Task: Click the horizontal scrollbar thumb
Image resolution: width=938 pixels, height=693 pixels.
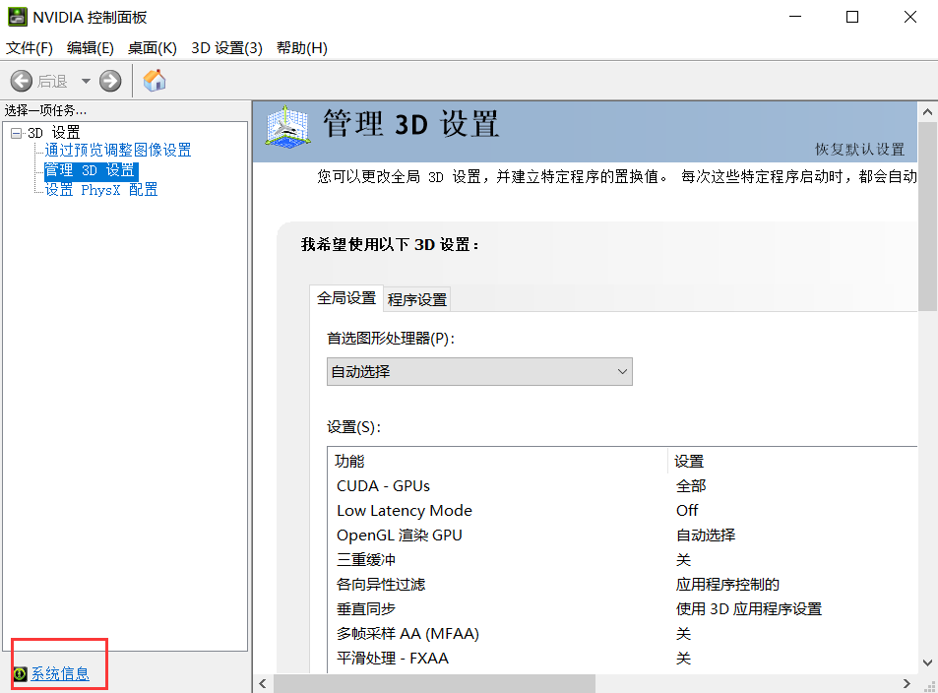Action: point(434,683)
